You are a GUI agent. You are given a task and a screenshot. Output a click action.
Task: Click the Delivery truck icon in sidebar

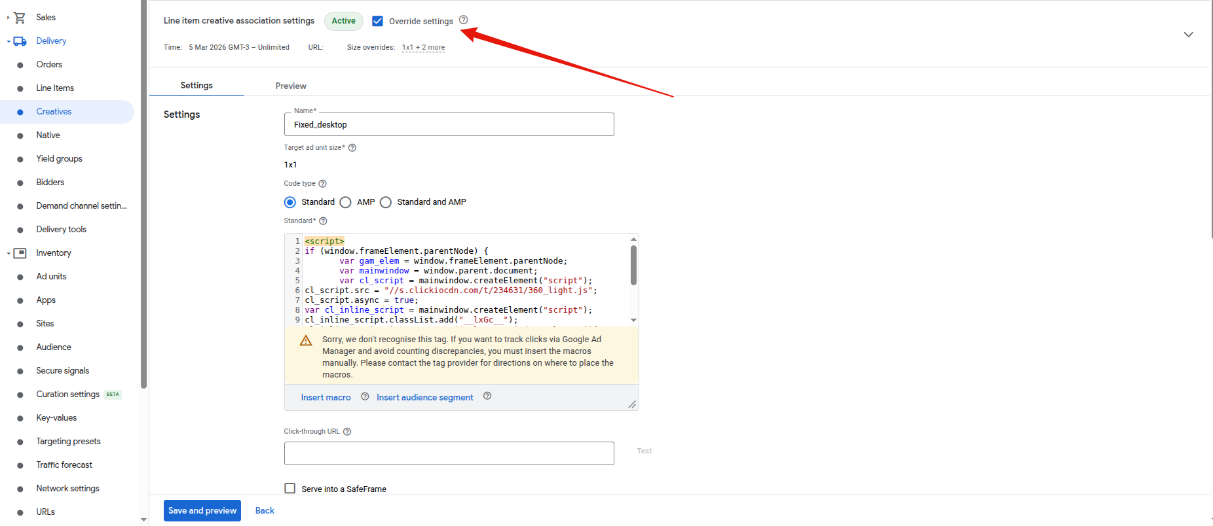(20, 41)
